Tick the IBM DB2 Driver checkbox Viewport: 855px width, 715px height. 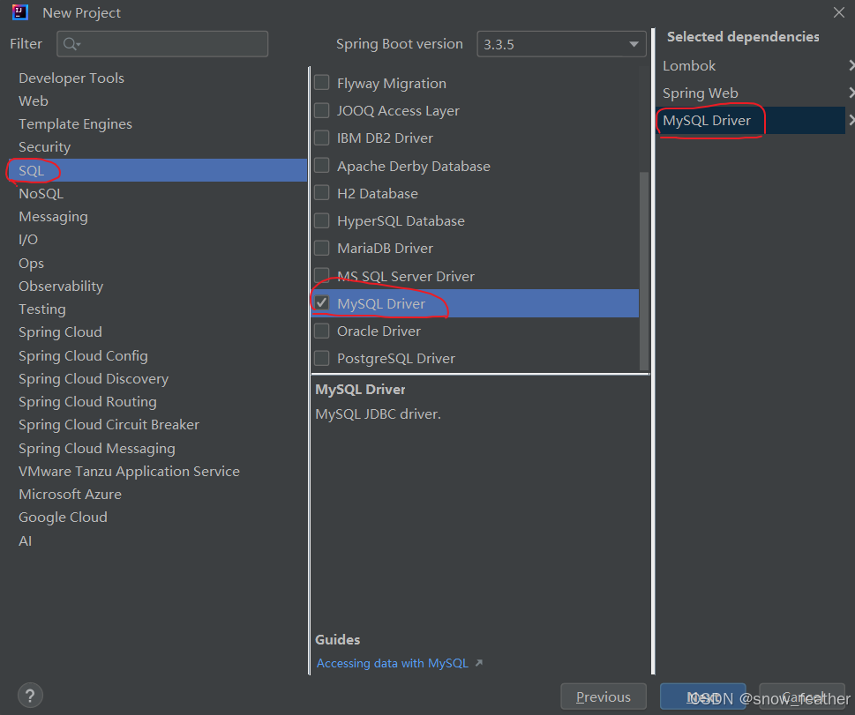(322, 138)
